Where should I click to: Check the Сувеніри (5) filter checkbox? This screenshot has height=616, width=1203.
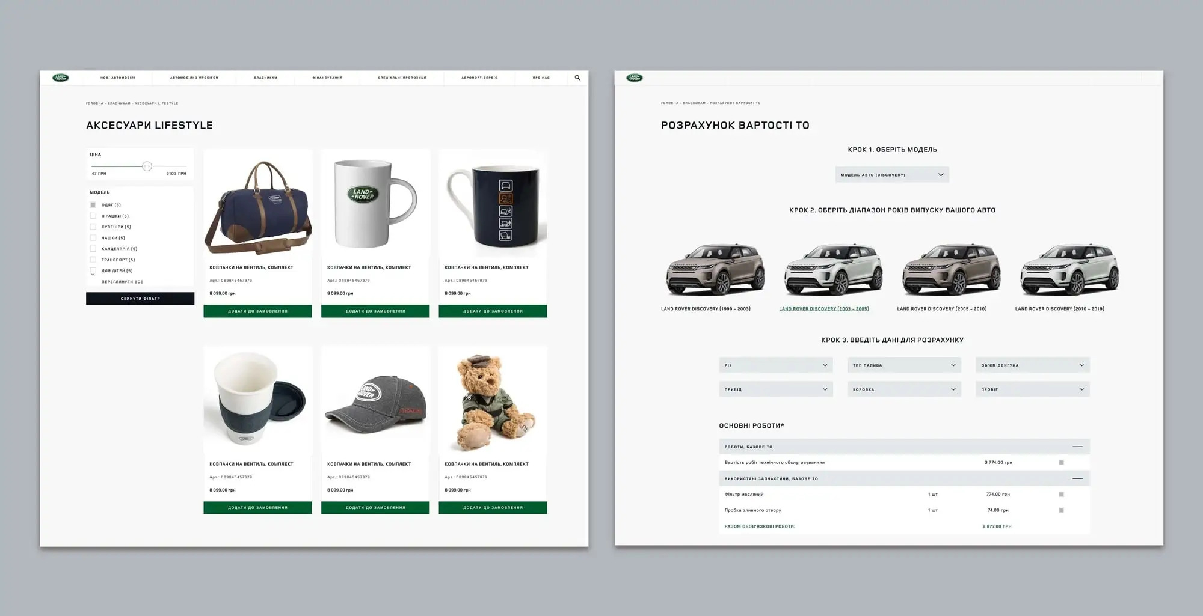(93, 227)
